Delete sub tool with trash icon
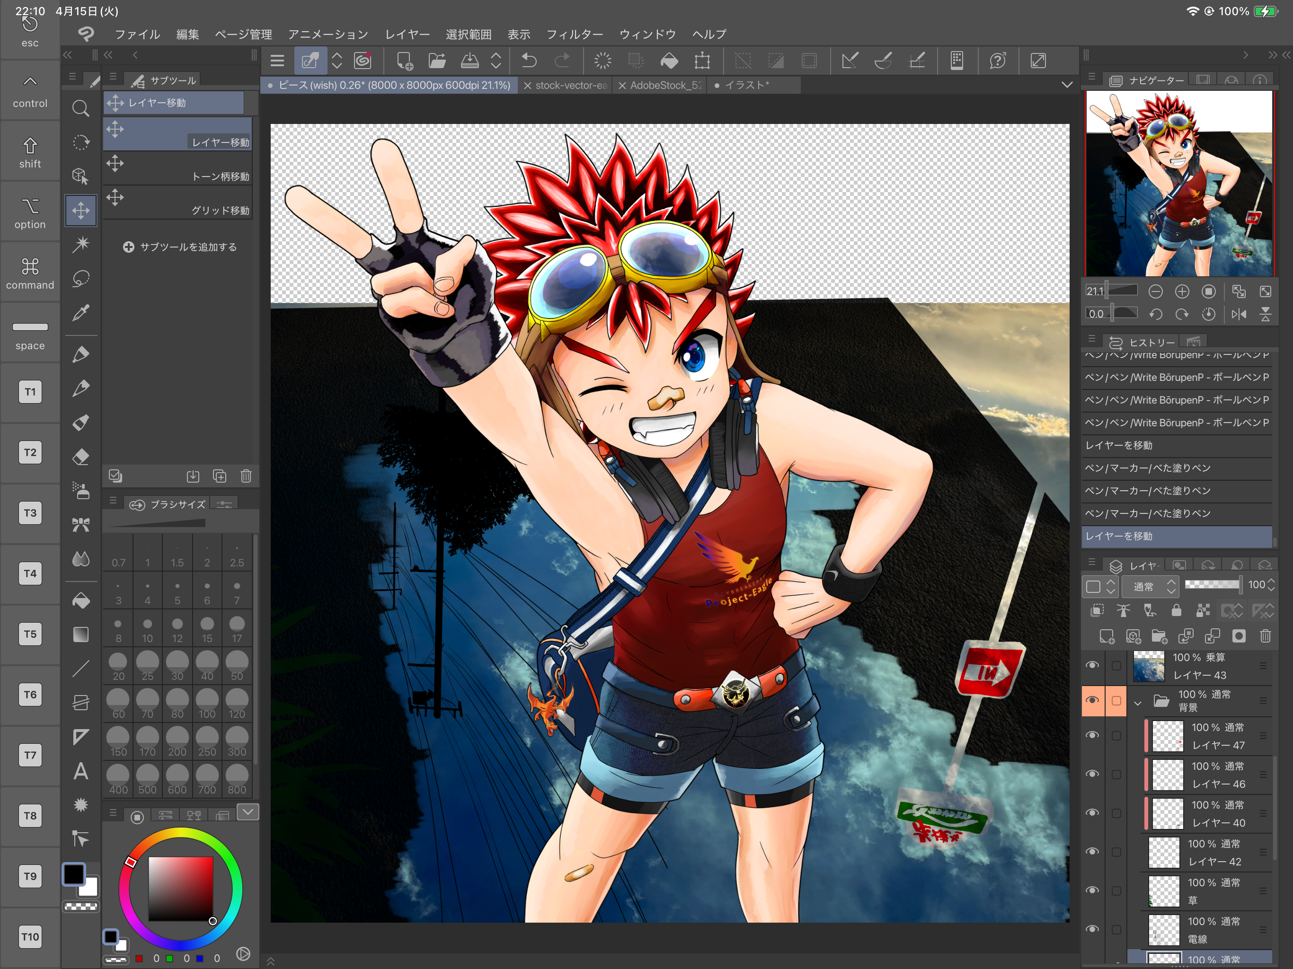The image size is (1293, 969). [x=246, y=476]
